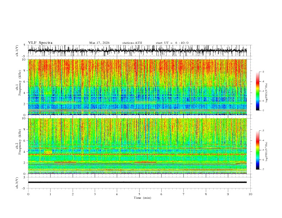This screenshot has width=282, height=218.
Task: Select the date "Mar.17, 2026" in header
Action: 99,43
